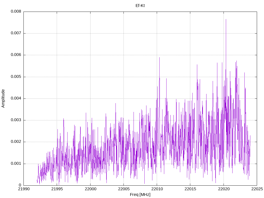Screen dimensions: 264x198
Task: Click the spectrum peak tip just past 22010 MHz
Action: (x=159, y=57)
